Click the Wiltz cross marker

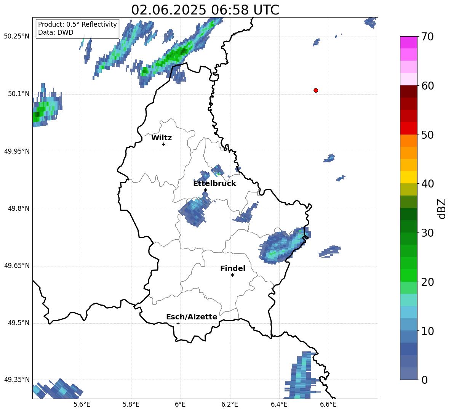click(x=164, y=144)
